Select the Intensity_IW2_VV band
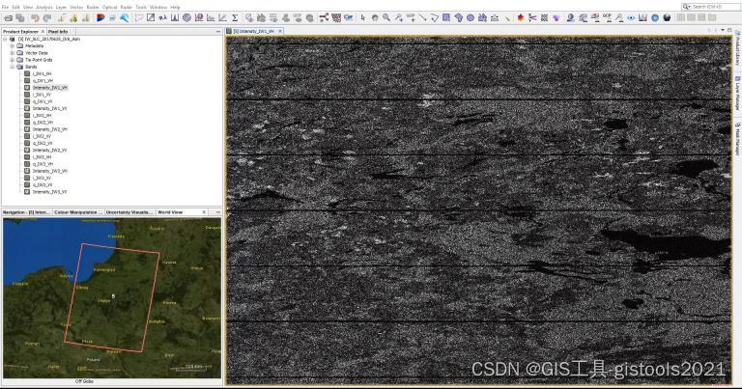742x389 pixels. click(49, 150)
